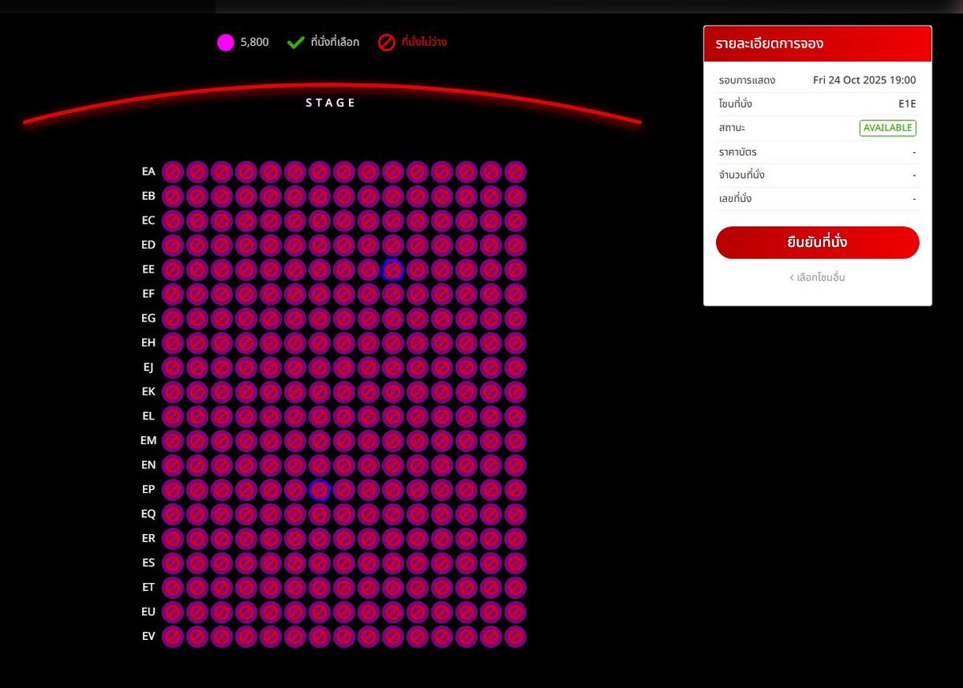Click the จำนวนที่นั่ง label
Screen dimensions: 963x688
[x=742, y=175]
